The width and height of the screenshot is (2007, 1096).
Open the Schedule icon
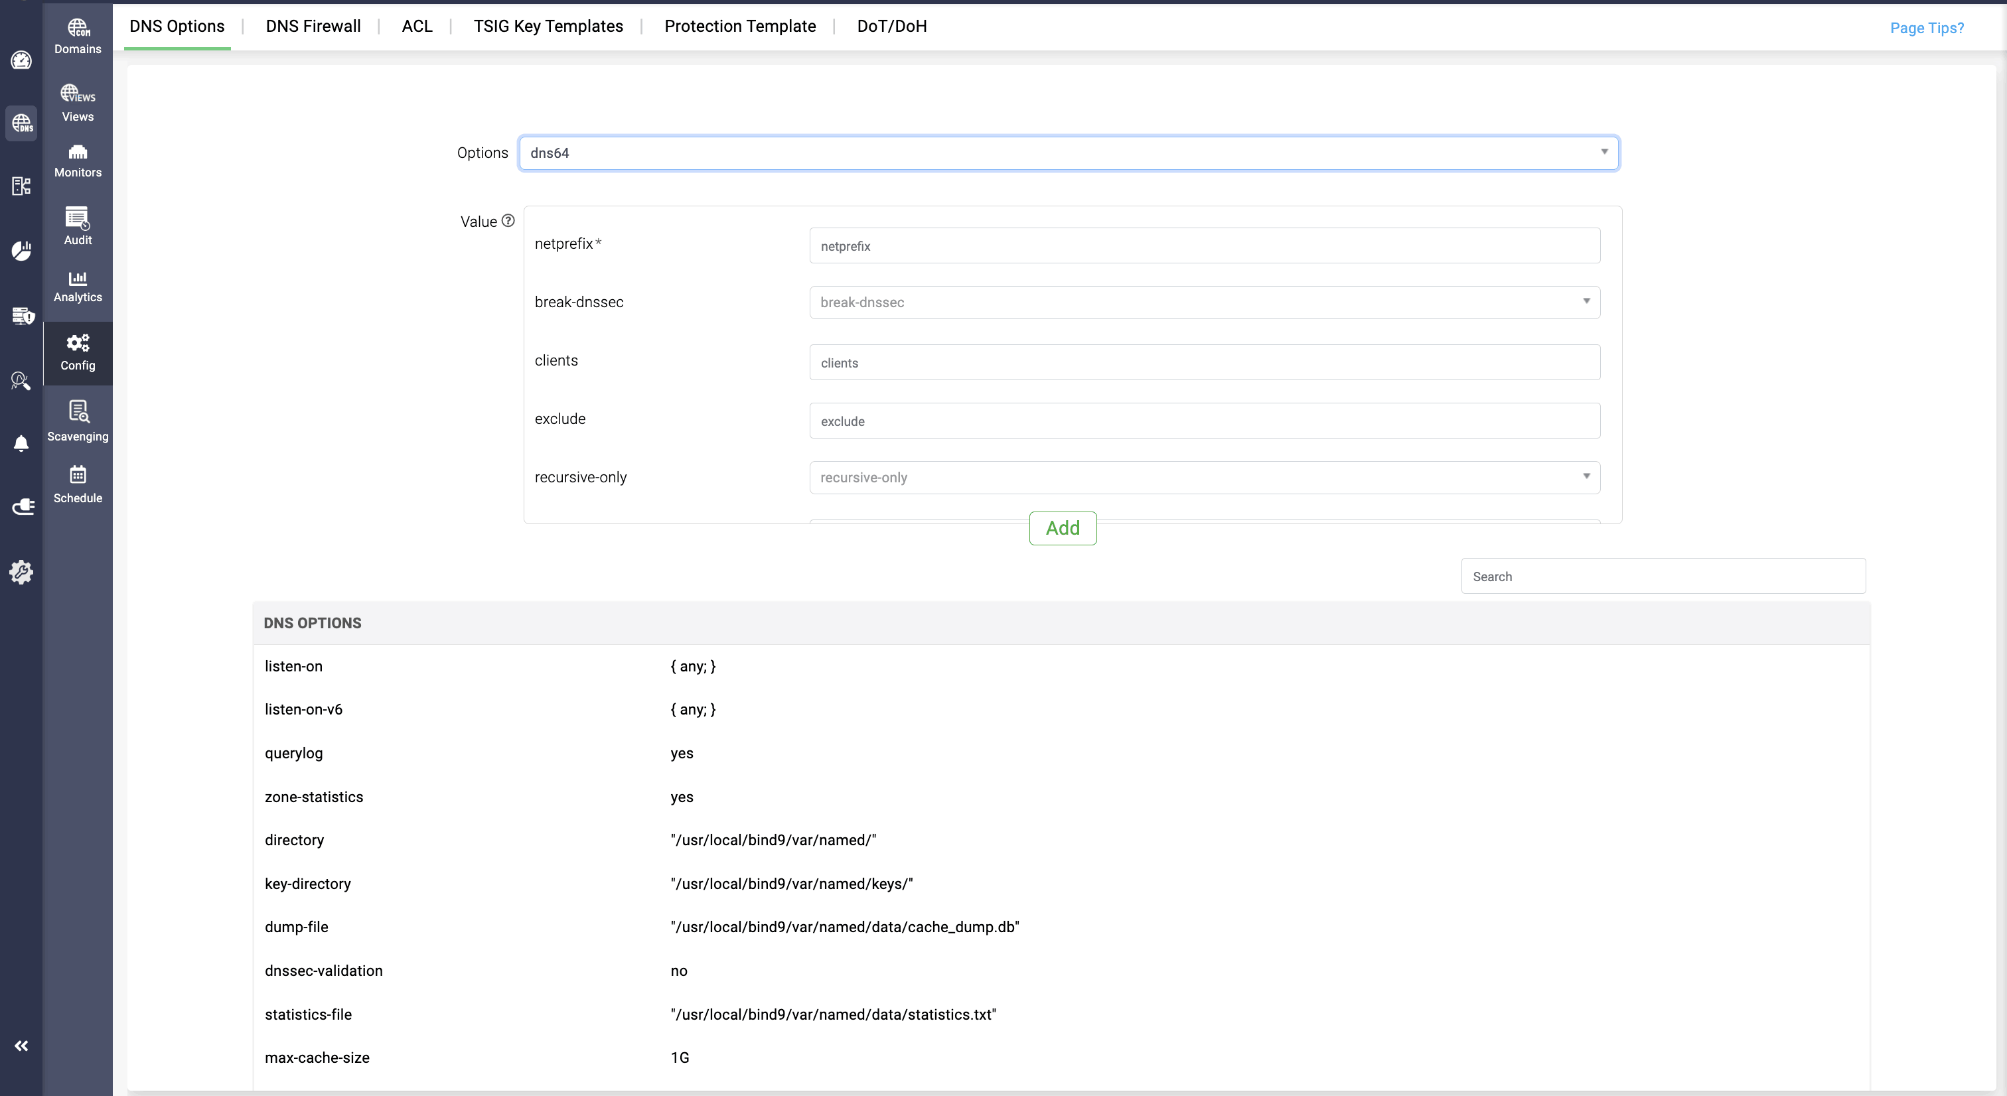point(77,483)
